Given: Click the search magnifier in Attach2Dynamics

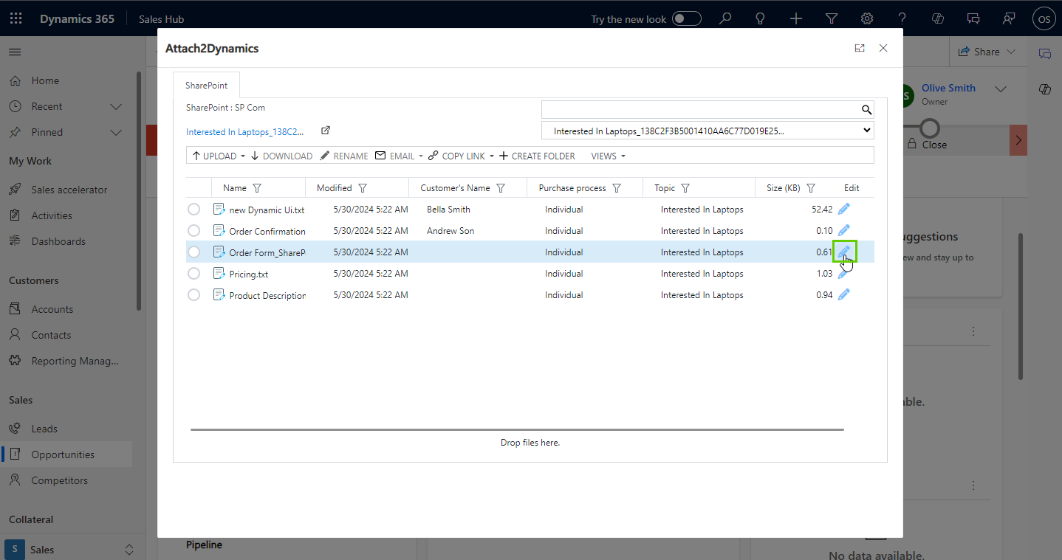Looking at the screenshot, I should click(866, 110).
